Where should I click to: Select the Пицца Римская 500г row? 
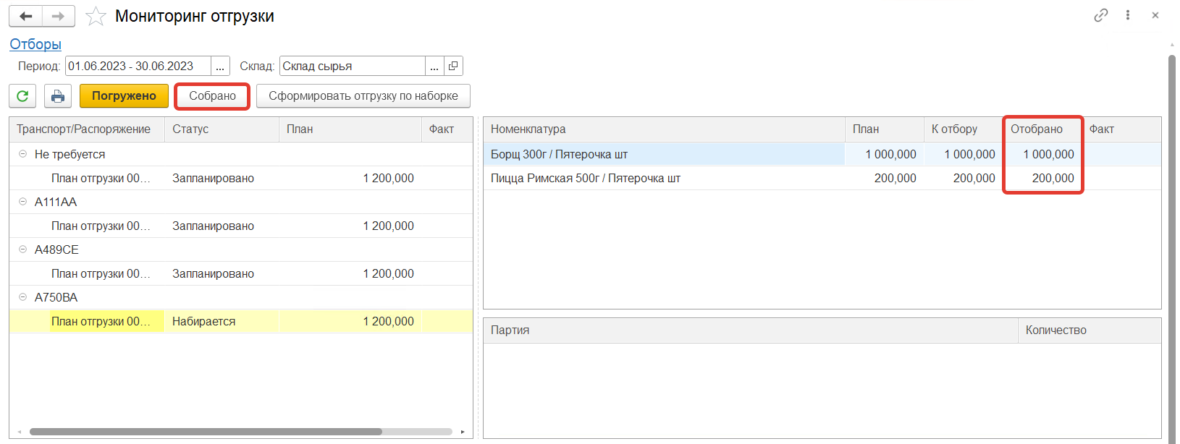click(585, 178)
